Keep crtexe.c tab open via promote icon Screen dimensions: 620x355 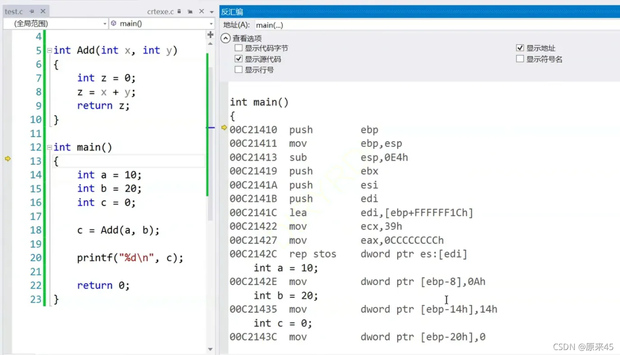pyautogui.click(x=190, y=11)
